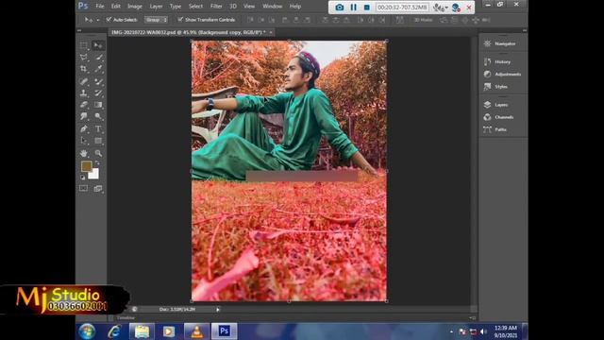
Task: Open the Group dropdown in options bar
Action: 156,20
